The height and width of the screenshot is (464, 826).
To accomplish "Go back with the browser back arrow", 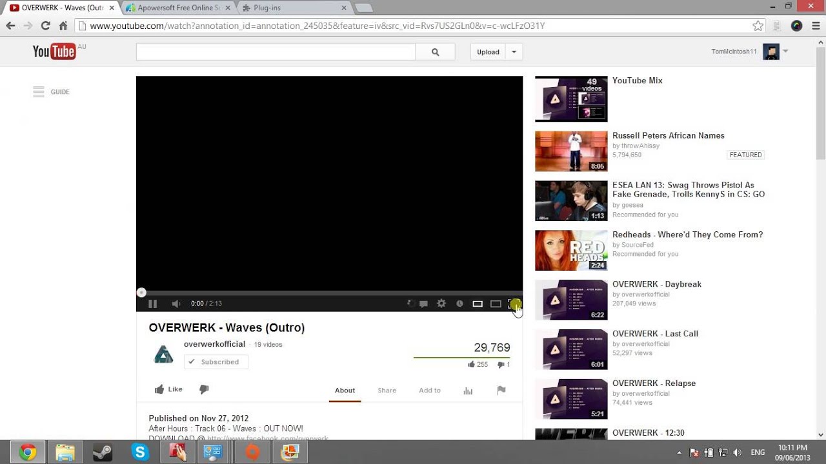I will (x=10, y=26).
